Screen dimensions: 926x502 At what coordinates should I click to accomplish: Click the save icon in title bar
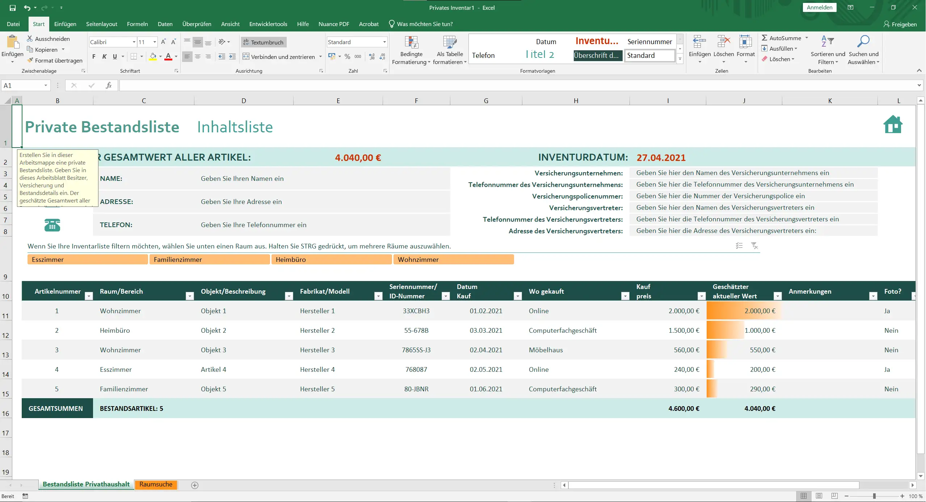click(x=13, y=8)
